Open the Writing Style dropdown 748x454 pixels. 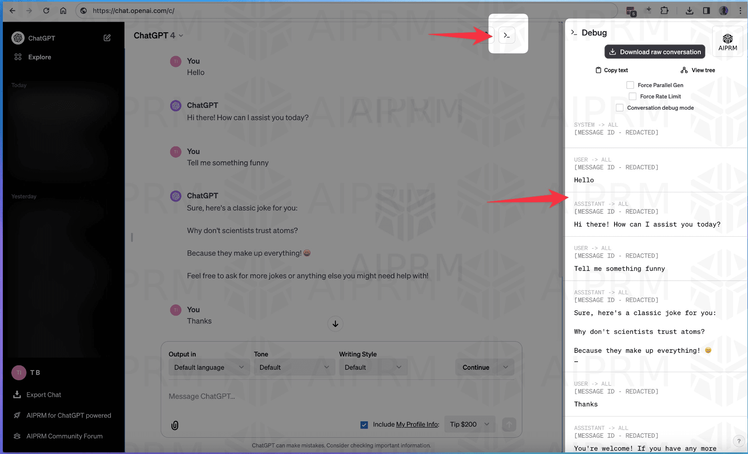pyautogui.click(x=373, y=367)
